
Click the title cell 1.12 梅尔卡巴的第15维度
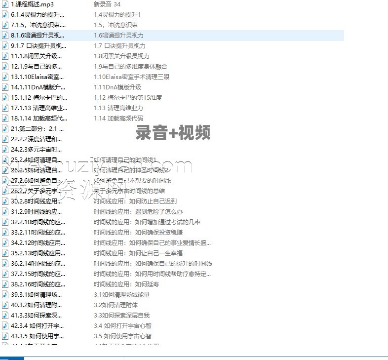[128, 98]
